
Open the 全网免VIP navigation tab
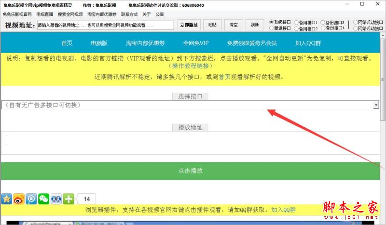pos(196,43)
